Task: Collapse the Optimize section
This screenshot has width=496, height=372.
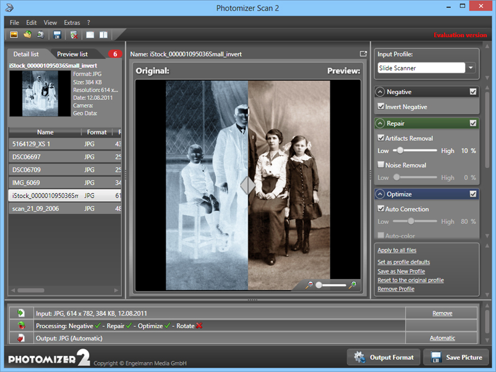Action: (x=379, y=194)
